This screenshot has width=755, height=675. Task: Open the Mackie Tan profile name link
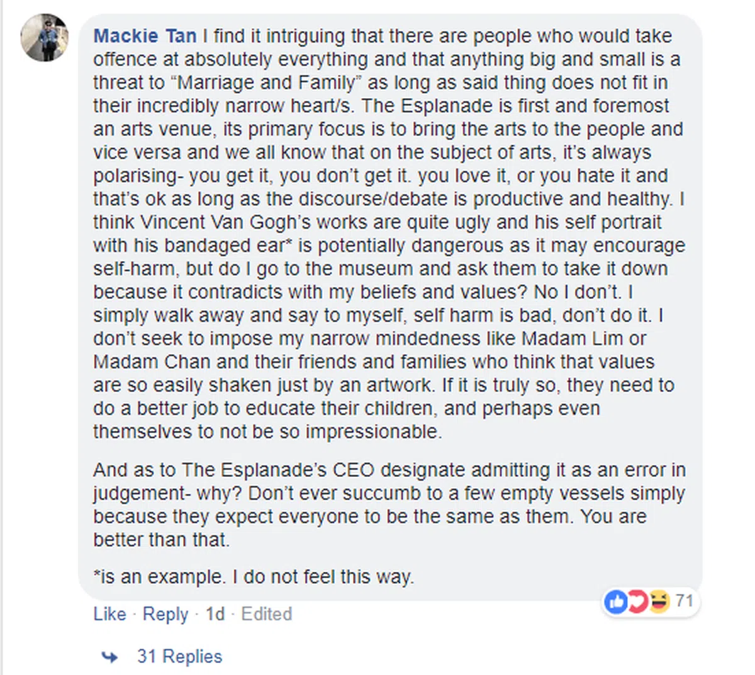click(145, 36)
